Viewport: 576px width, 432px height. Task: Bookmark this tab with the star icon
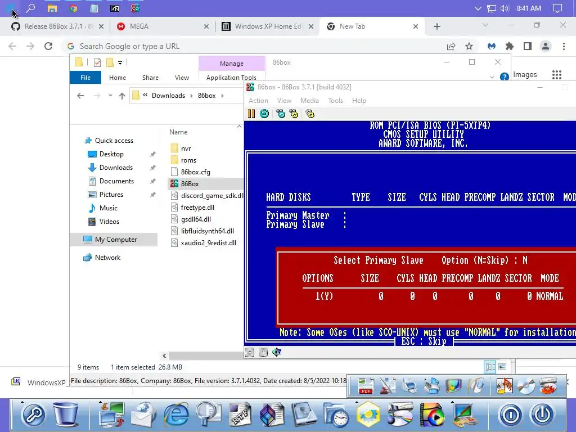pos(469,46)
